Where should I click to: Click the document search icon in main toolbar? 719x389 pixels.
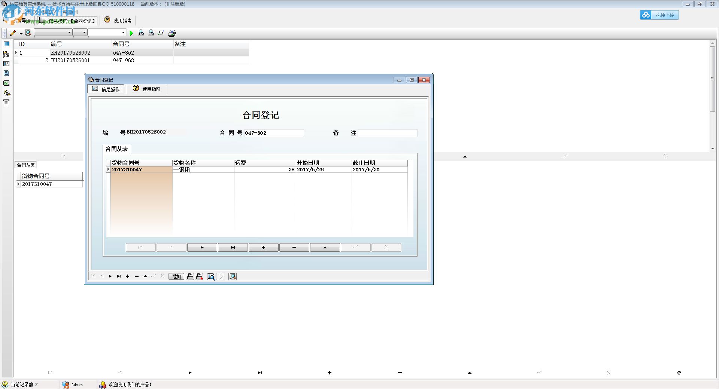point(28,33)
